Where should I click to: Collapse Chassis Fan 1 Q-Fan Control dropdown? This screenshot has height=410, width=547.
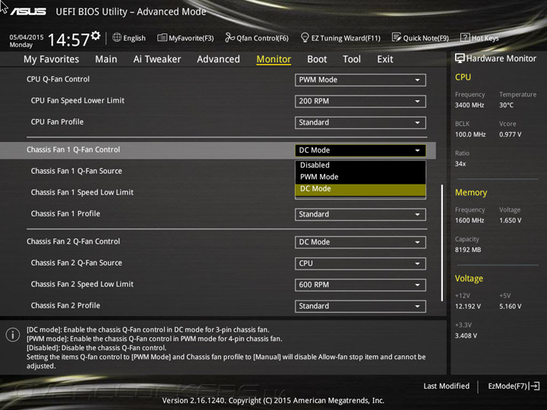coord(360,150)
